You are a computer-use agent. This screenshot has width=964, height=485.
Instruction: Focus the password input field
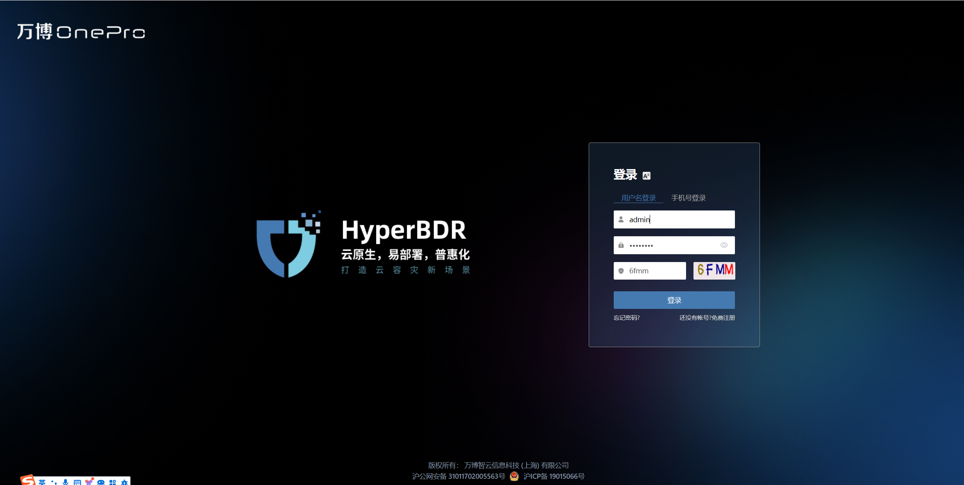point(674,245)
